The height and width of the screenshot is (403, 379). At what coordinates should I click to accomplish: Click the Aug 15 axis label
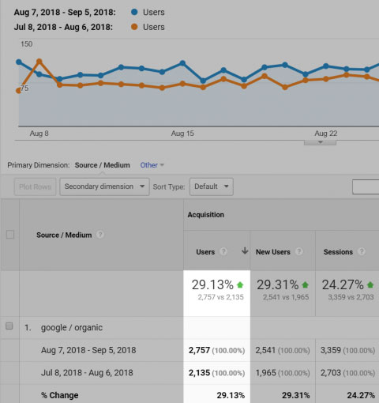coord(182,134)
